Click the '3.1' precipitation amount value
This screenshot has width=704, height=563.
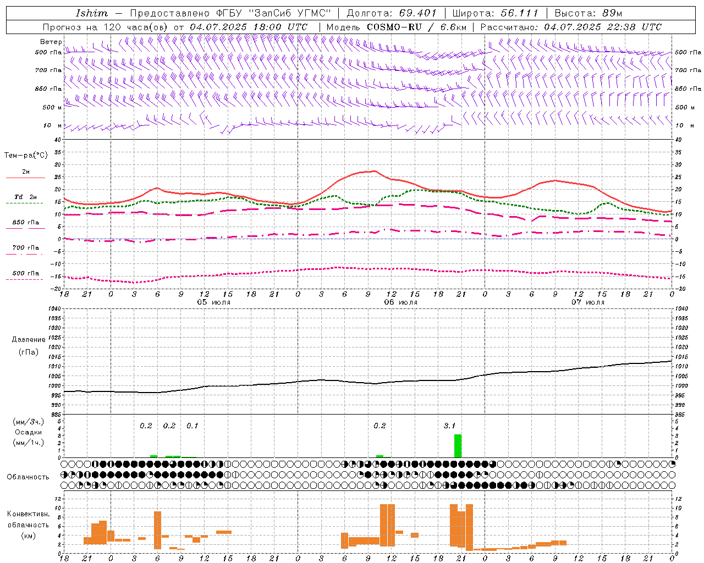click(x=449, y=426)
